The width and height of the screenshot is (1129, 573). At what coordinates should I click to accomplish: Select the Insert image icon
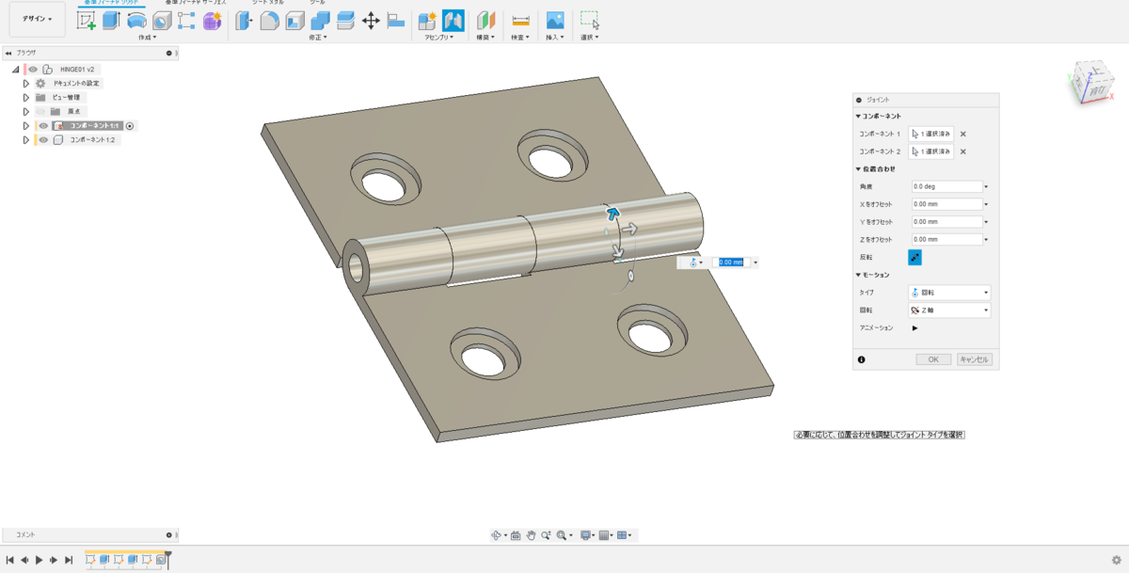[555, 21]
